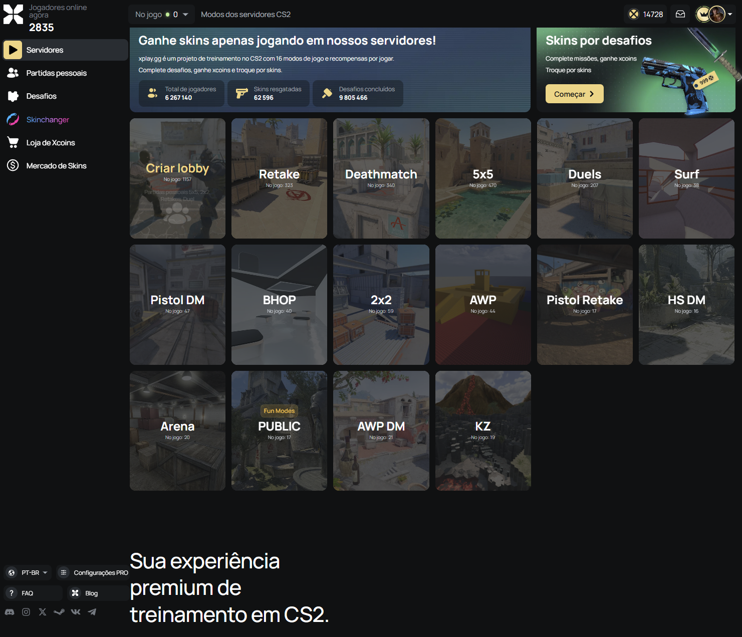Click the Discord icon in footer
The image size is (742, 637).
(x=10, y=612)
